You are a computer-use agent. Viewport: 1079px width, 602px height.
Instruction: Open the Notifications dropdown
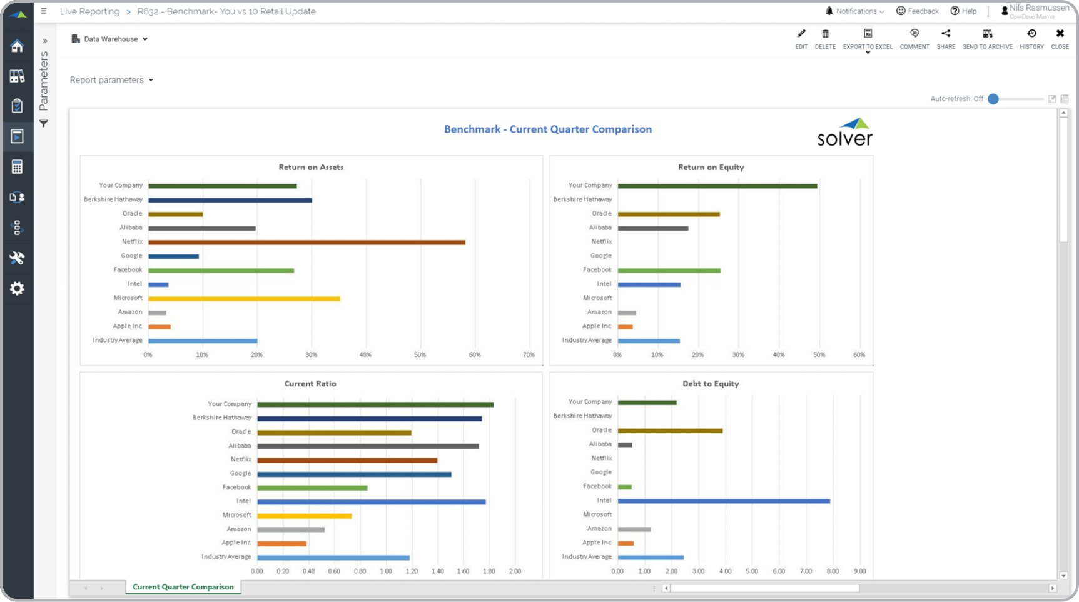pyautogui.click(x=854, y=11)
